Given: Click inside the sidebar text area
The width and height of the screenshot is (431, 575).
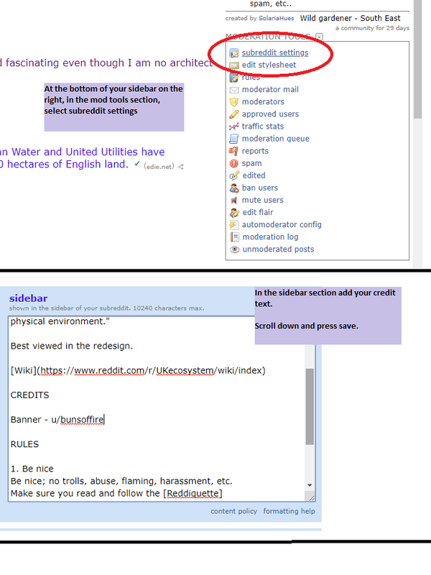Looking at the screenshot, I should click(157, 409).
